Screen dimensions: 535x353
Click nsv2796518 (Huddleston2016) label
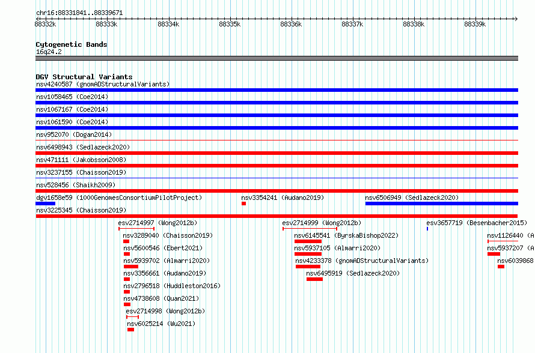(x=172, y=286)
